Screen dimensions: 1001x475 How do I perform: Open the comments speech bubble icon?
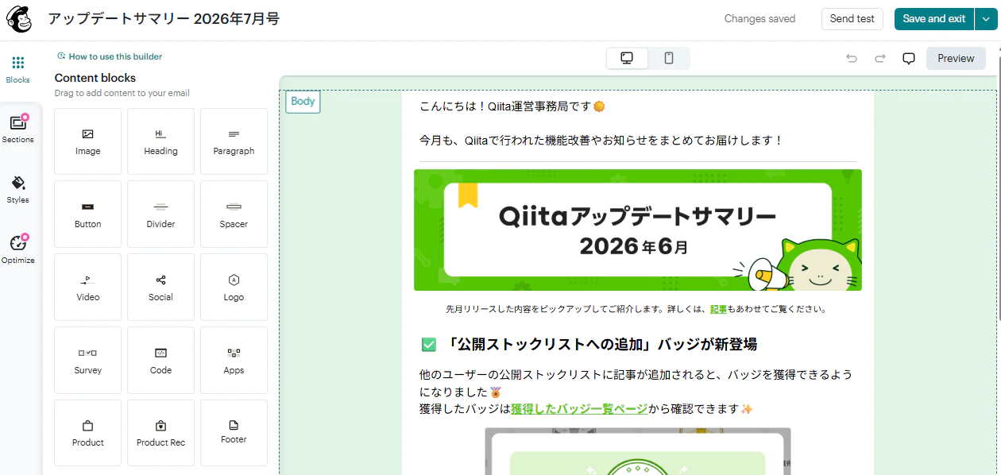909,59
